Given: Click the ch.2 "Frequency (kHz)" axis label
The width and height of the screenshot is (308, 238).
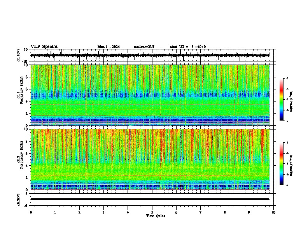Looking at the screenshot, I should click(21, 155).
